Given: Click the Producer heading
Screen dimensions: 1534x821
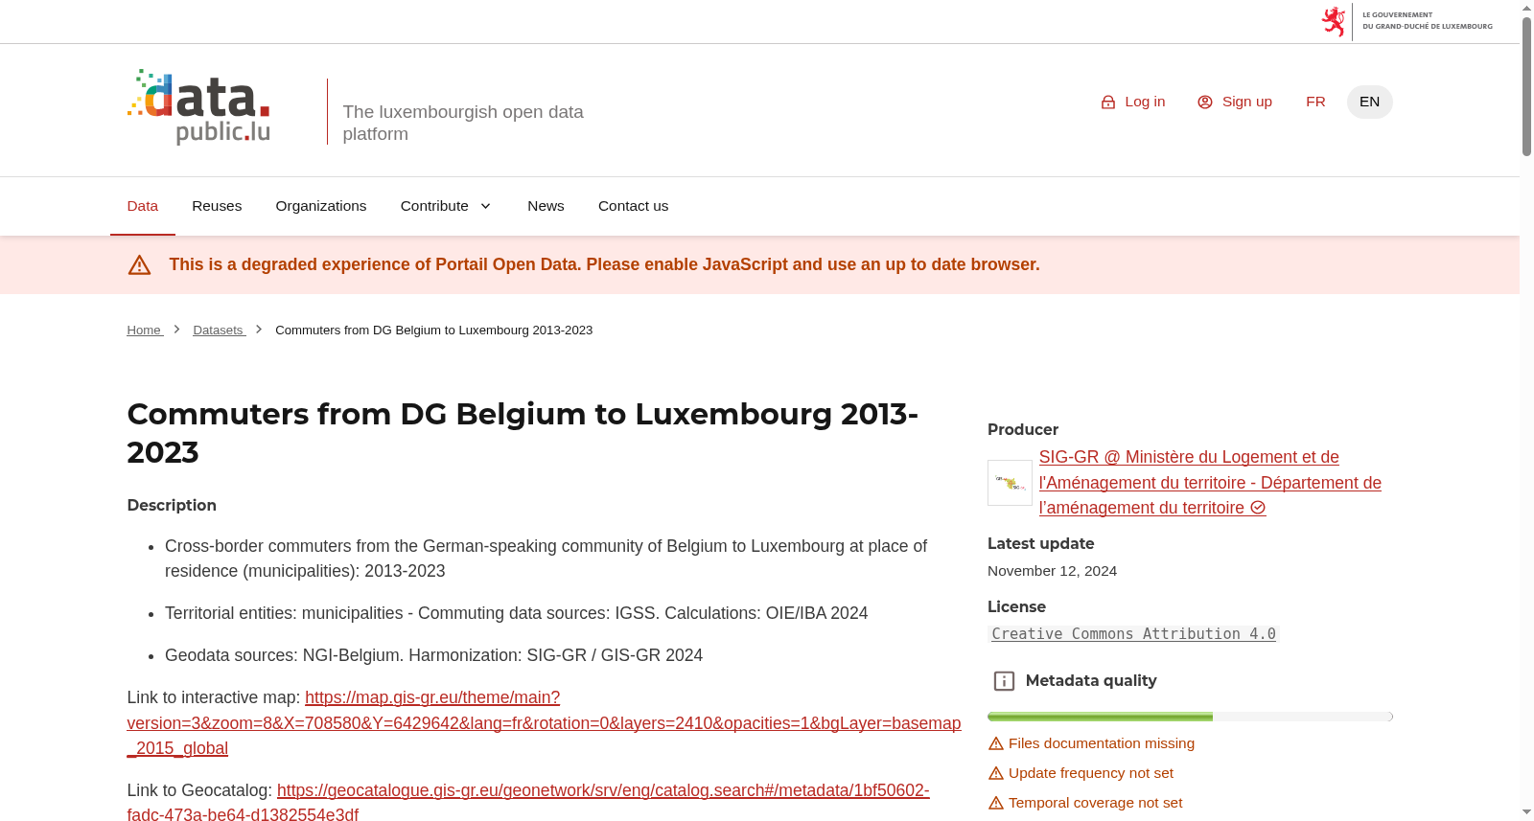Looking at the screenshot, I should pos(1023,430).
